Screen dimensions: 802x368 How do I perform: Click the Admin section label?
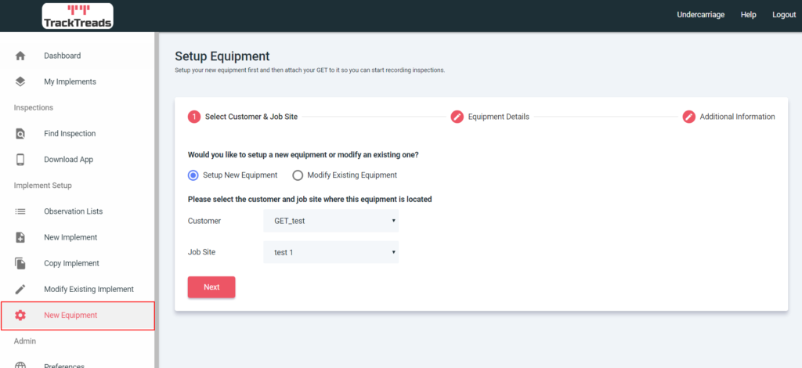coord(24,341)
